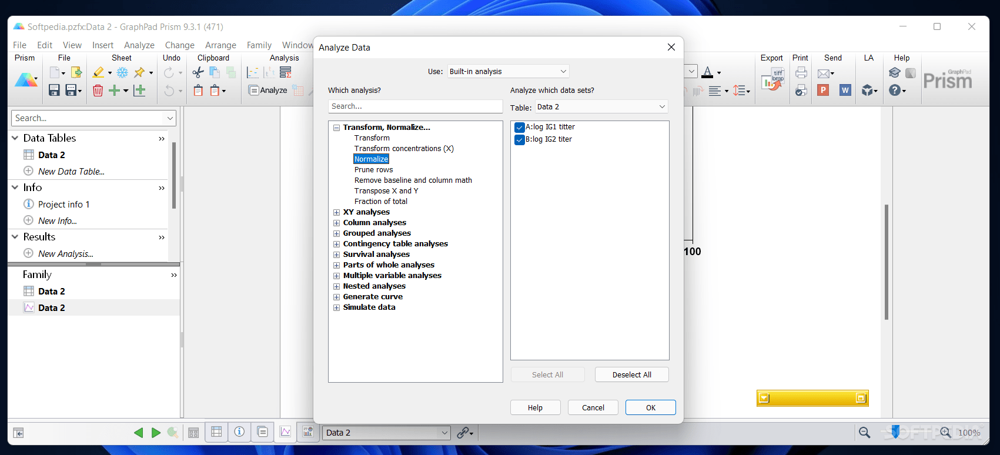Click the green previous sheet arrow
Viewport: 1000px width, 455px height.
point(139,433)
